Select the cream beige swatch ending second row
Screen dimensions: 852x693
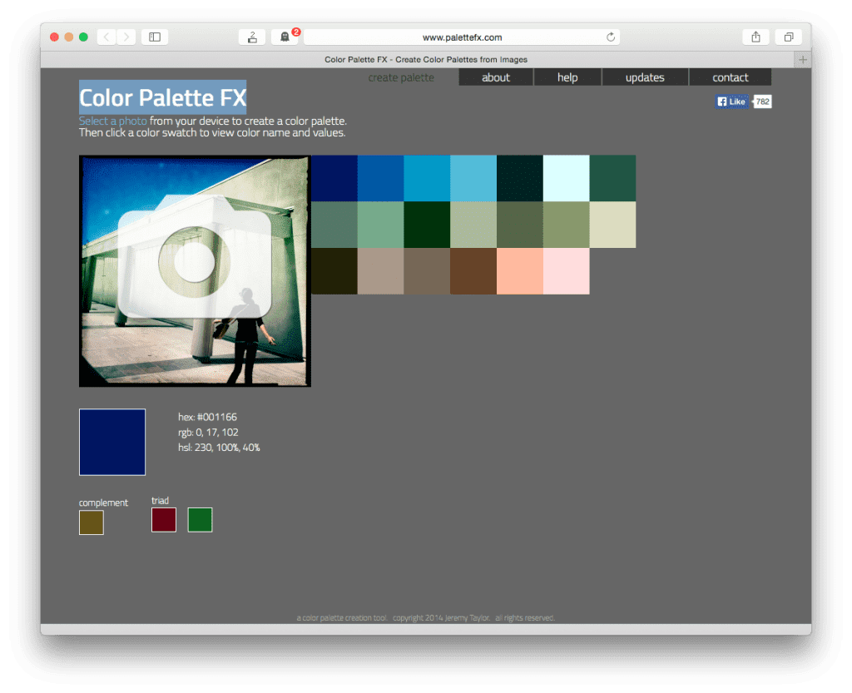[613, 225]
